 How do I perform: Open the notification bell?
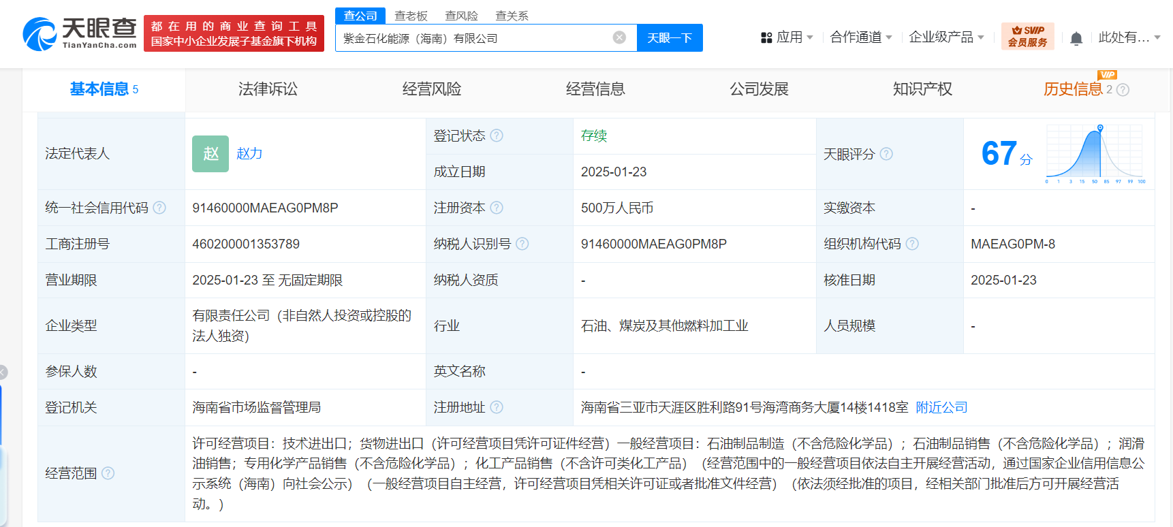point(1076,38)
